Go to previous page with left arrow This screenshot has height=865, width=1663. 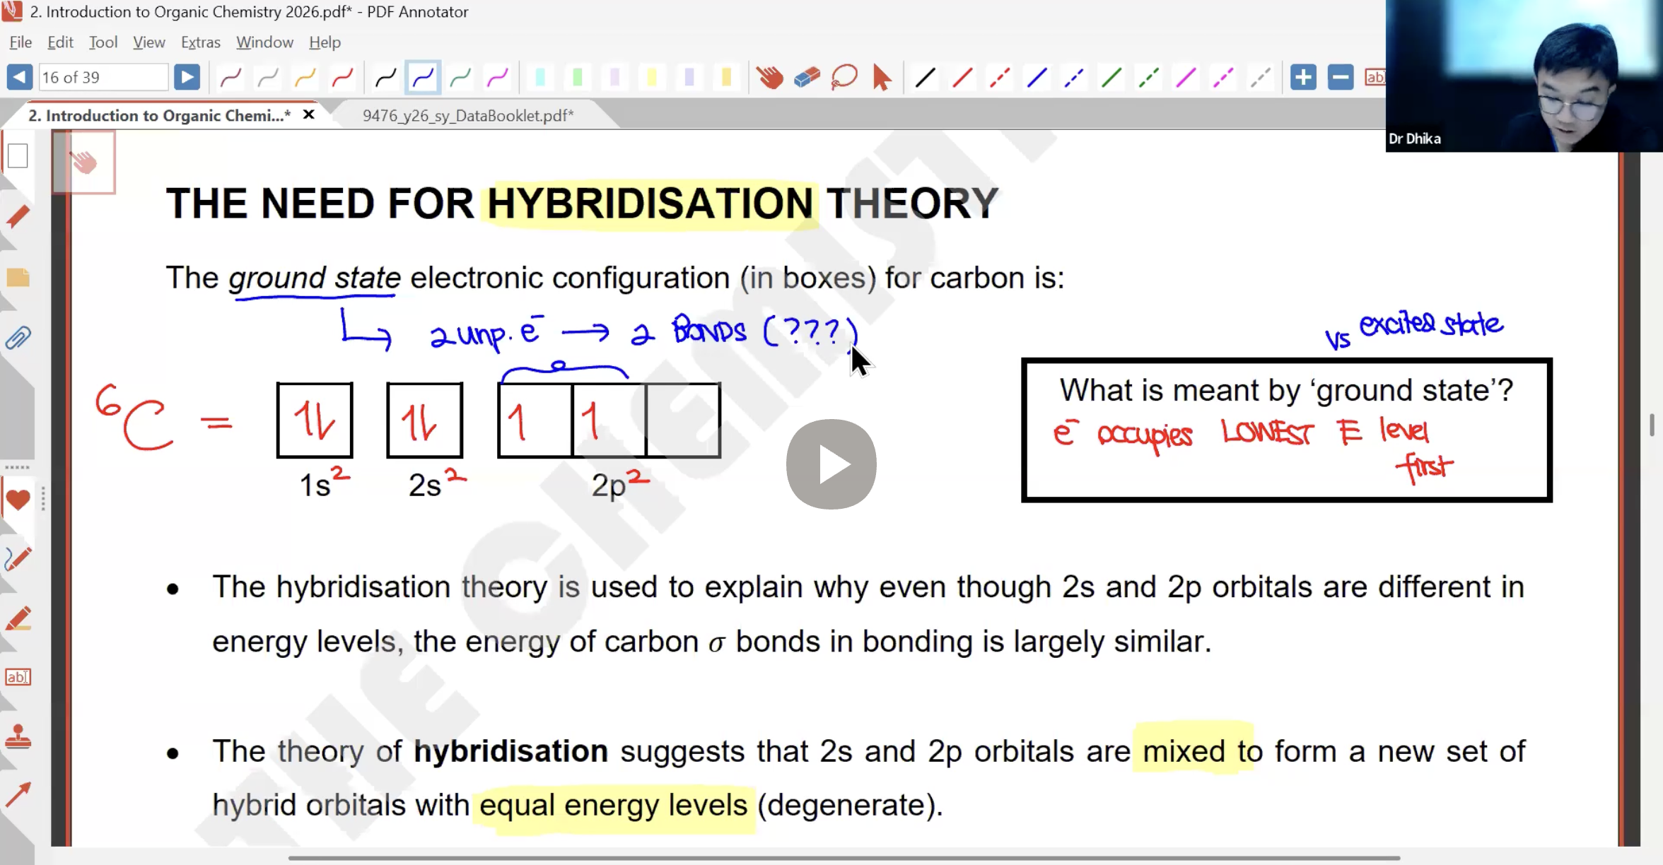19,77
